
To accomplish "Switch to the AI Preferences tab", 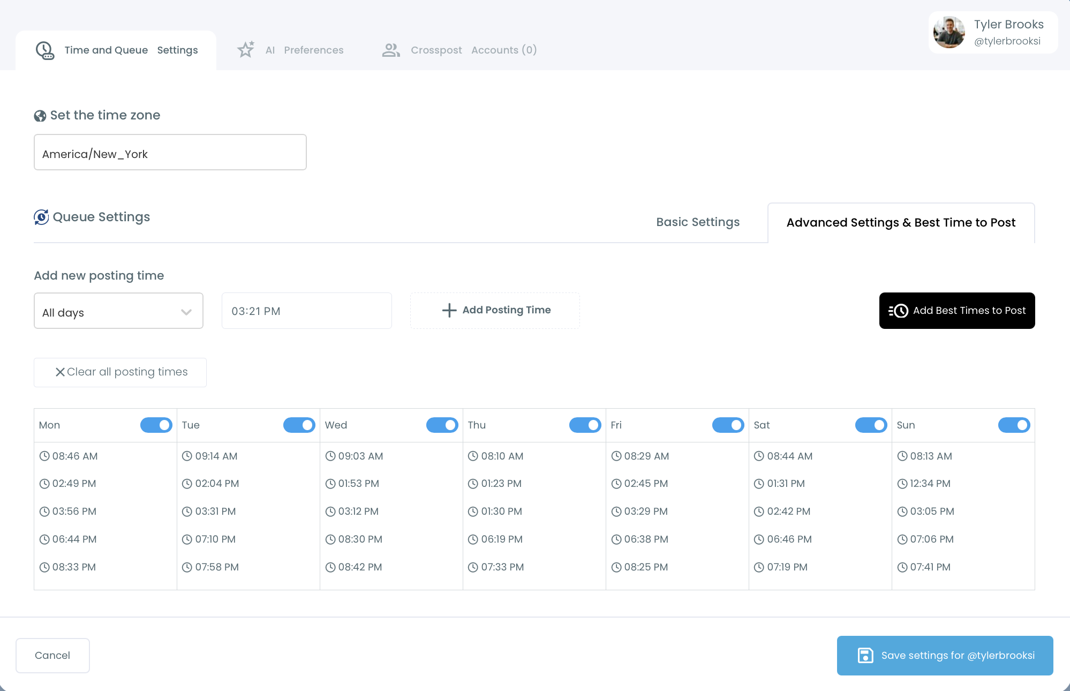I will pos(290,50).
